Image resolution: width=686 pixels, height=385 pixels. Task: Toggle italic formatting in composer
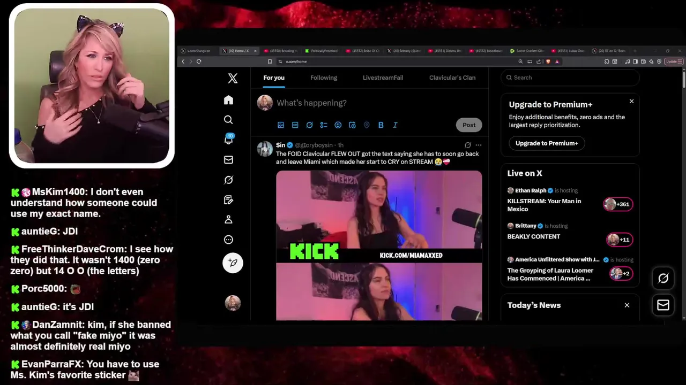[395, 125]
